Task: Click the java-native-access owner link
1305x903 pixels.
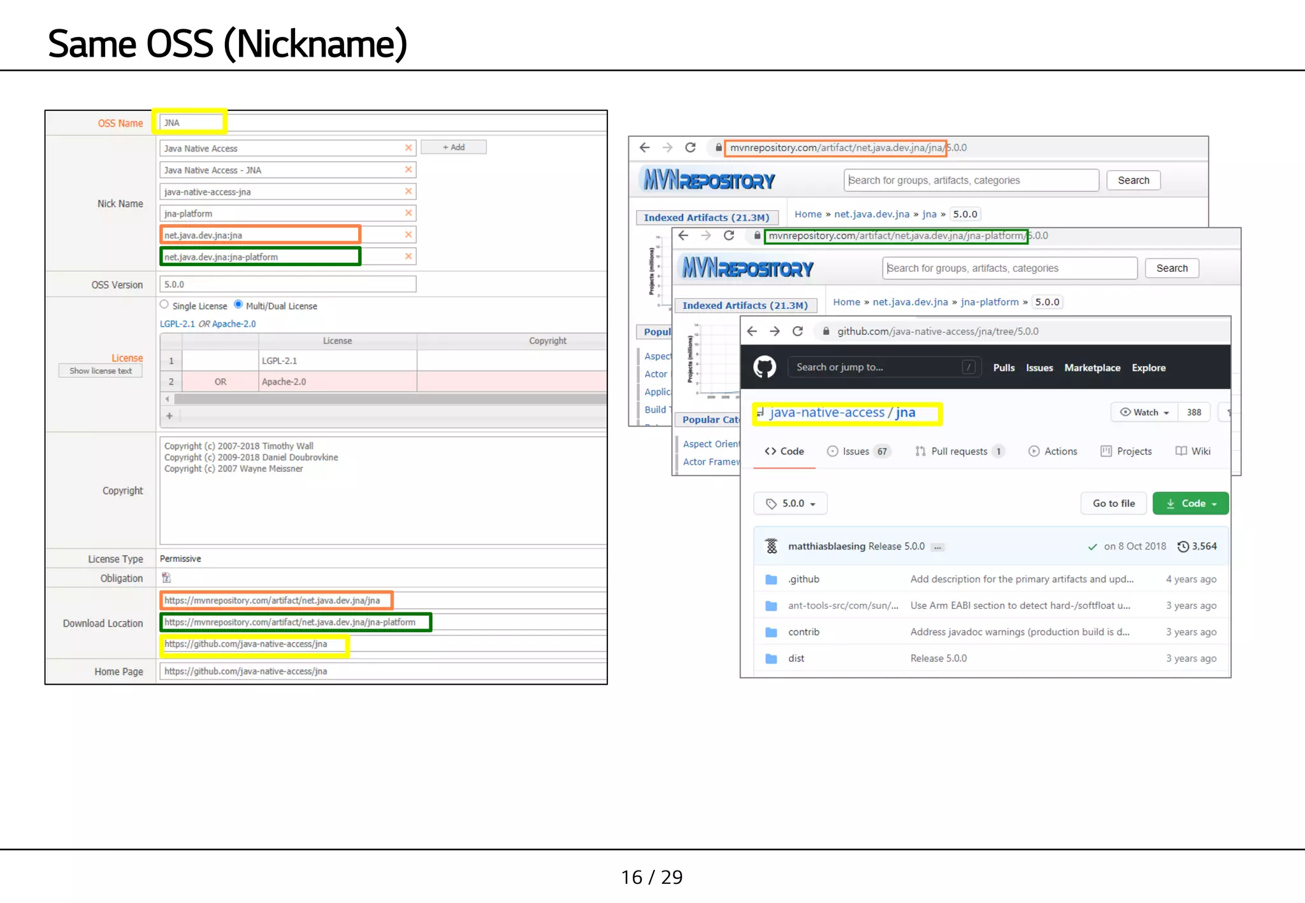Action: (x=827, y=412)
